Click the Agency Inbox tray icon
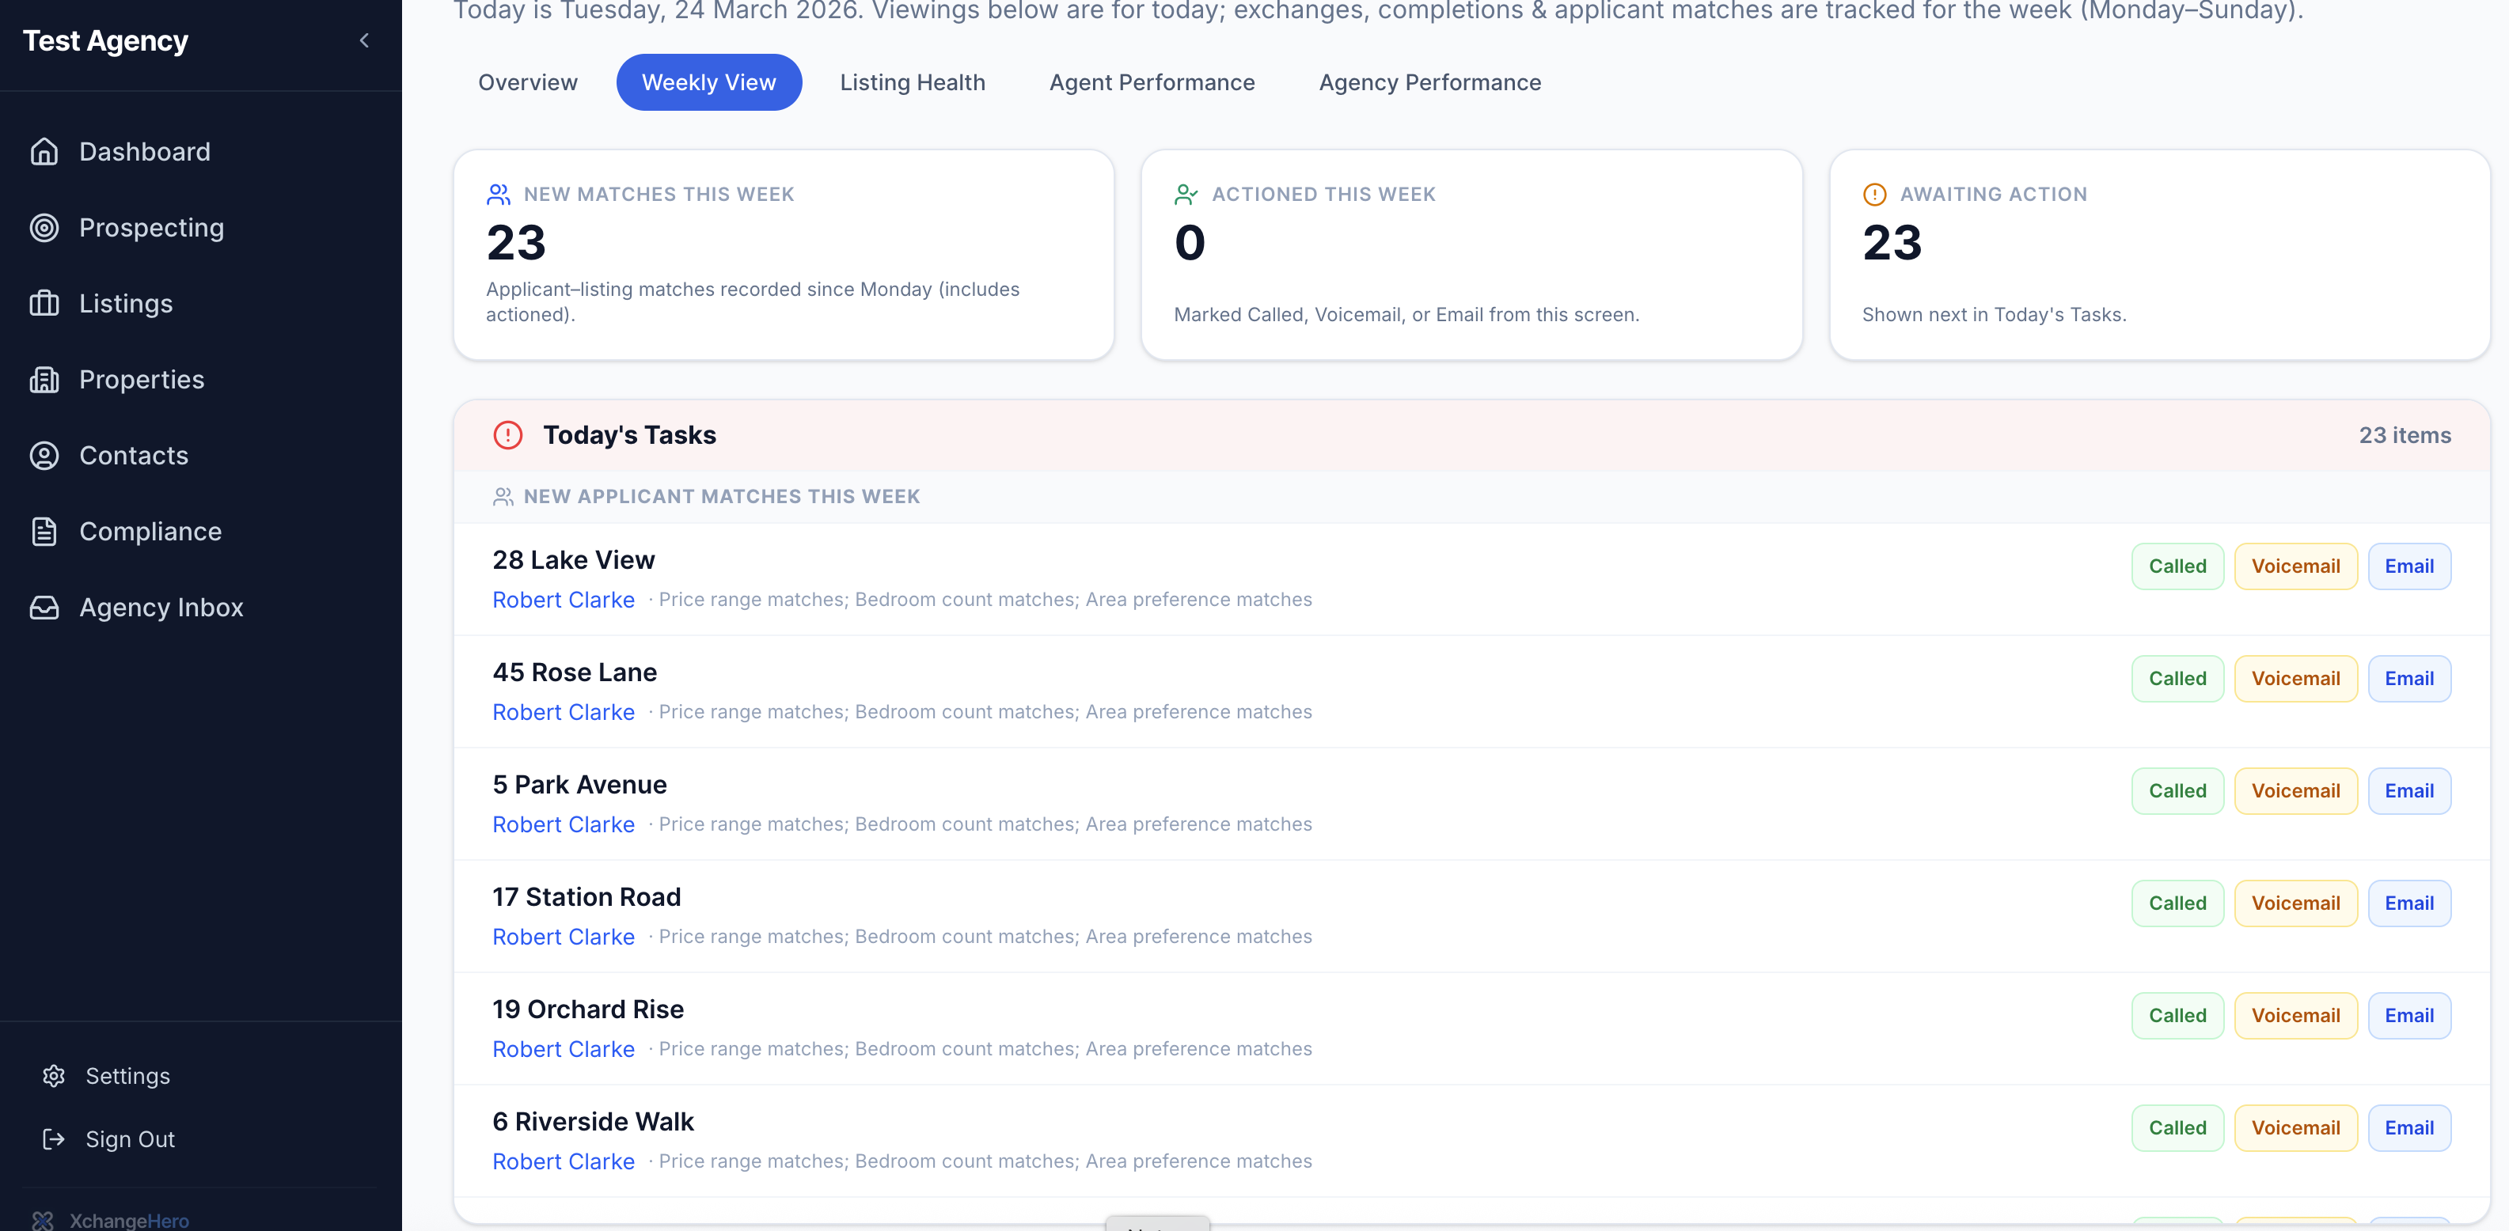The width and height of the screenshot is (2509, 1231). point(45,607)
